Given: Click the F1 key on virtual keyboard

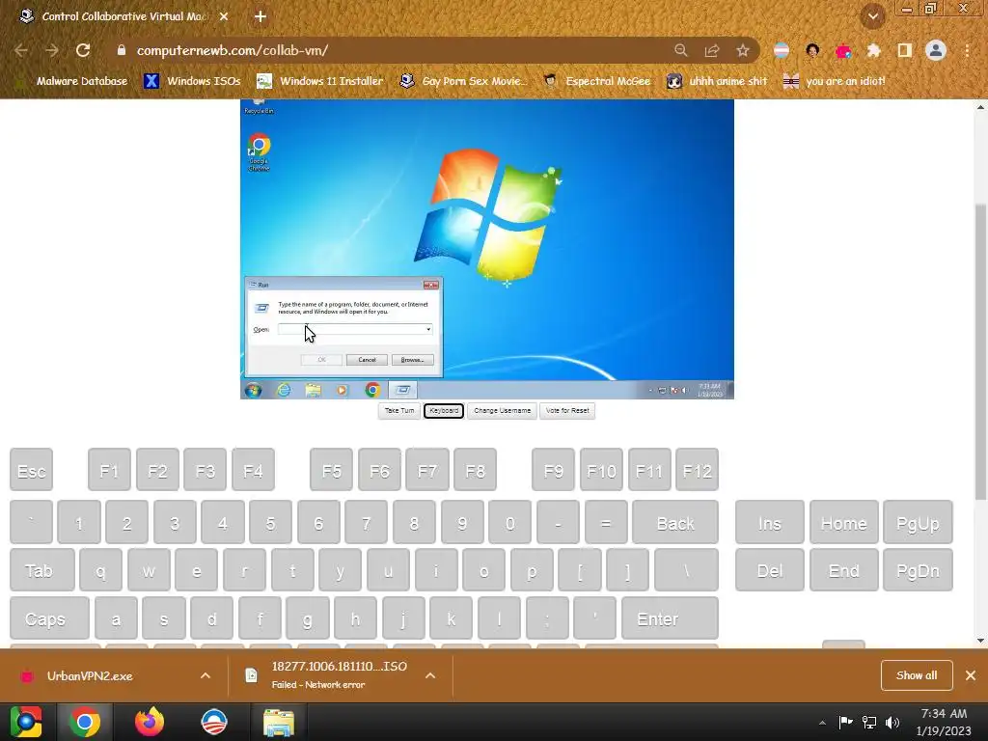Looking at the screenshot, I should point(110,470).
